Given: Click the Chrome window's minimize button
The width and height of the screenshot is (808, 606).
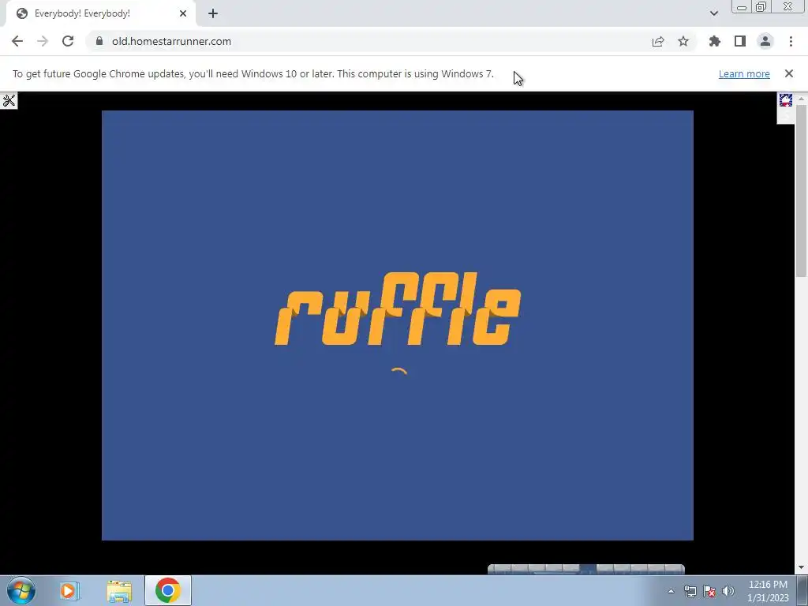Looking at the screenshot, I should (742, 7).
